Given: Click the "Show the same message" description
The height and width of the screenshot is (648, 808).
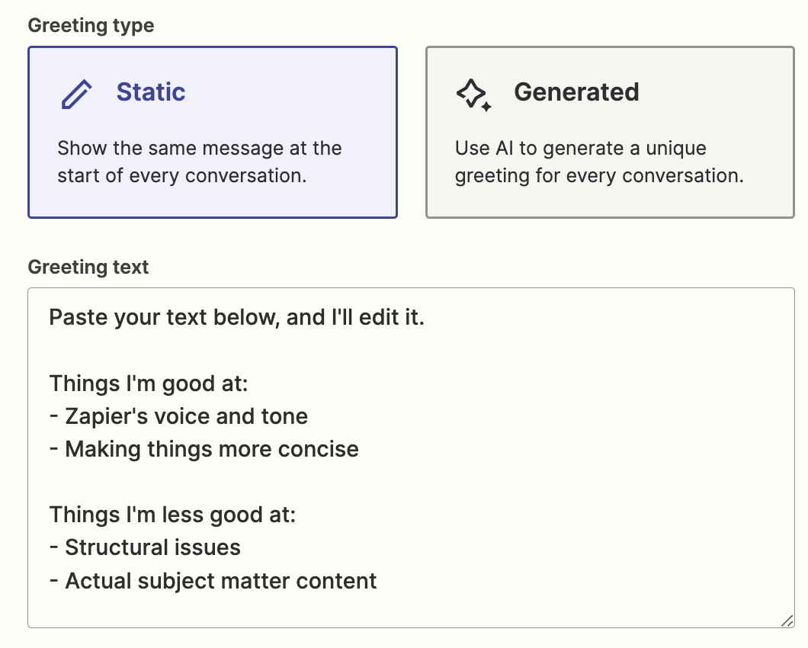Looking at the screenshot, I should pos(200,162).
